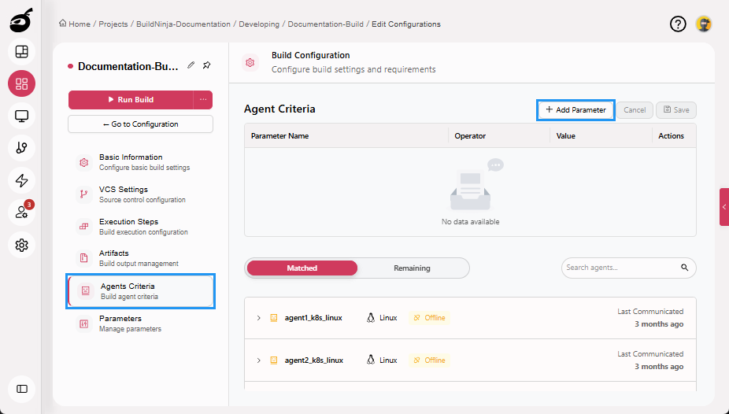Select the Agents Criteria section

pos(140,291)
